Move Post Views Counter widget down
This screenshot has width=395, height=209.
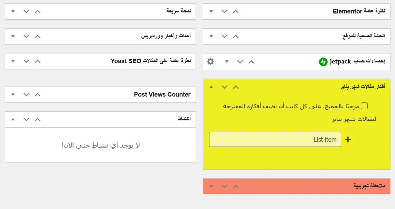pos(26,94)
